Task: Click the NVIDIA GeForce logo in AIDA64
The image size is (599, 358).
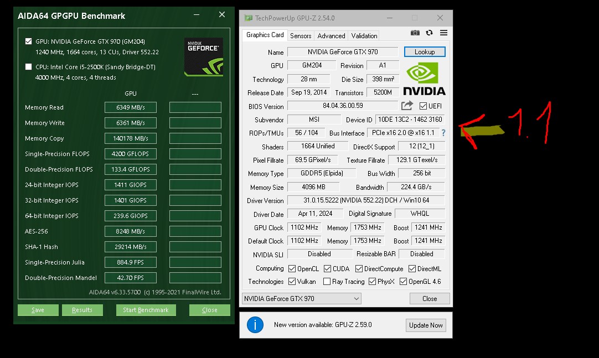Action: click(204, 57)
